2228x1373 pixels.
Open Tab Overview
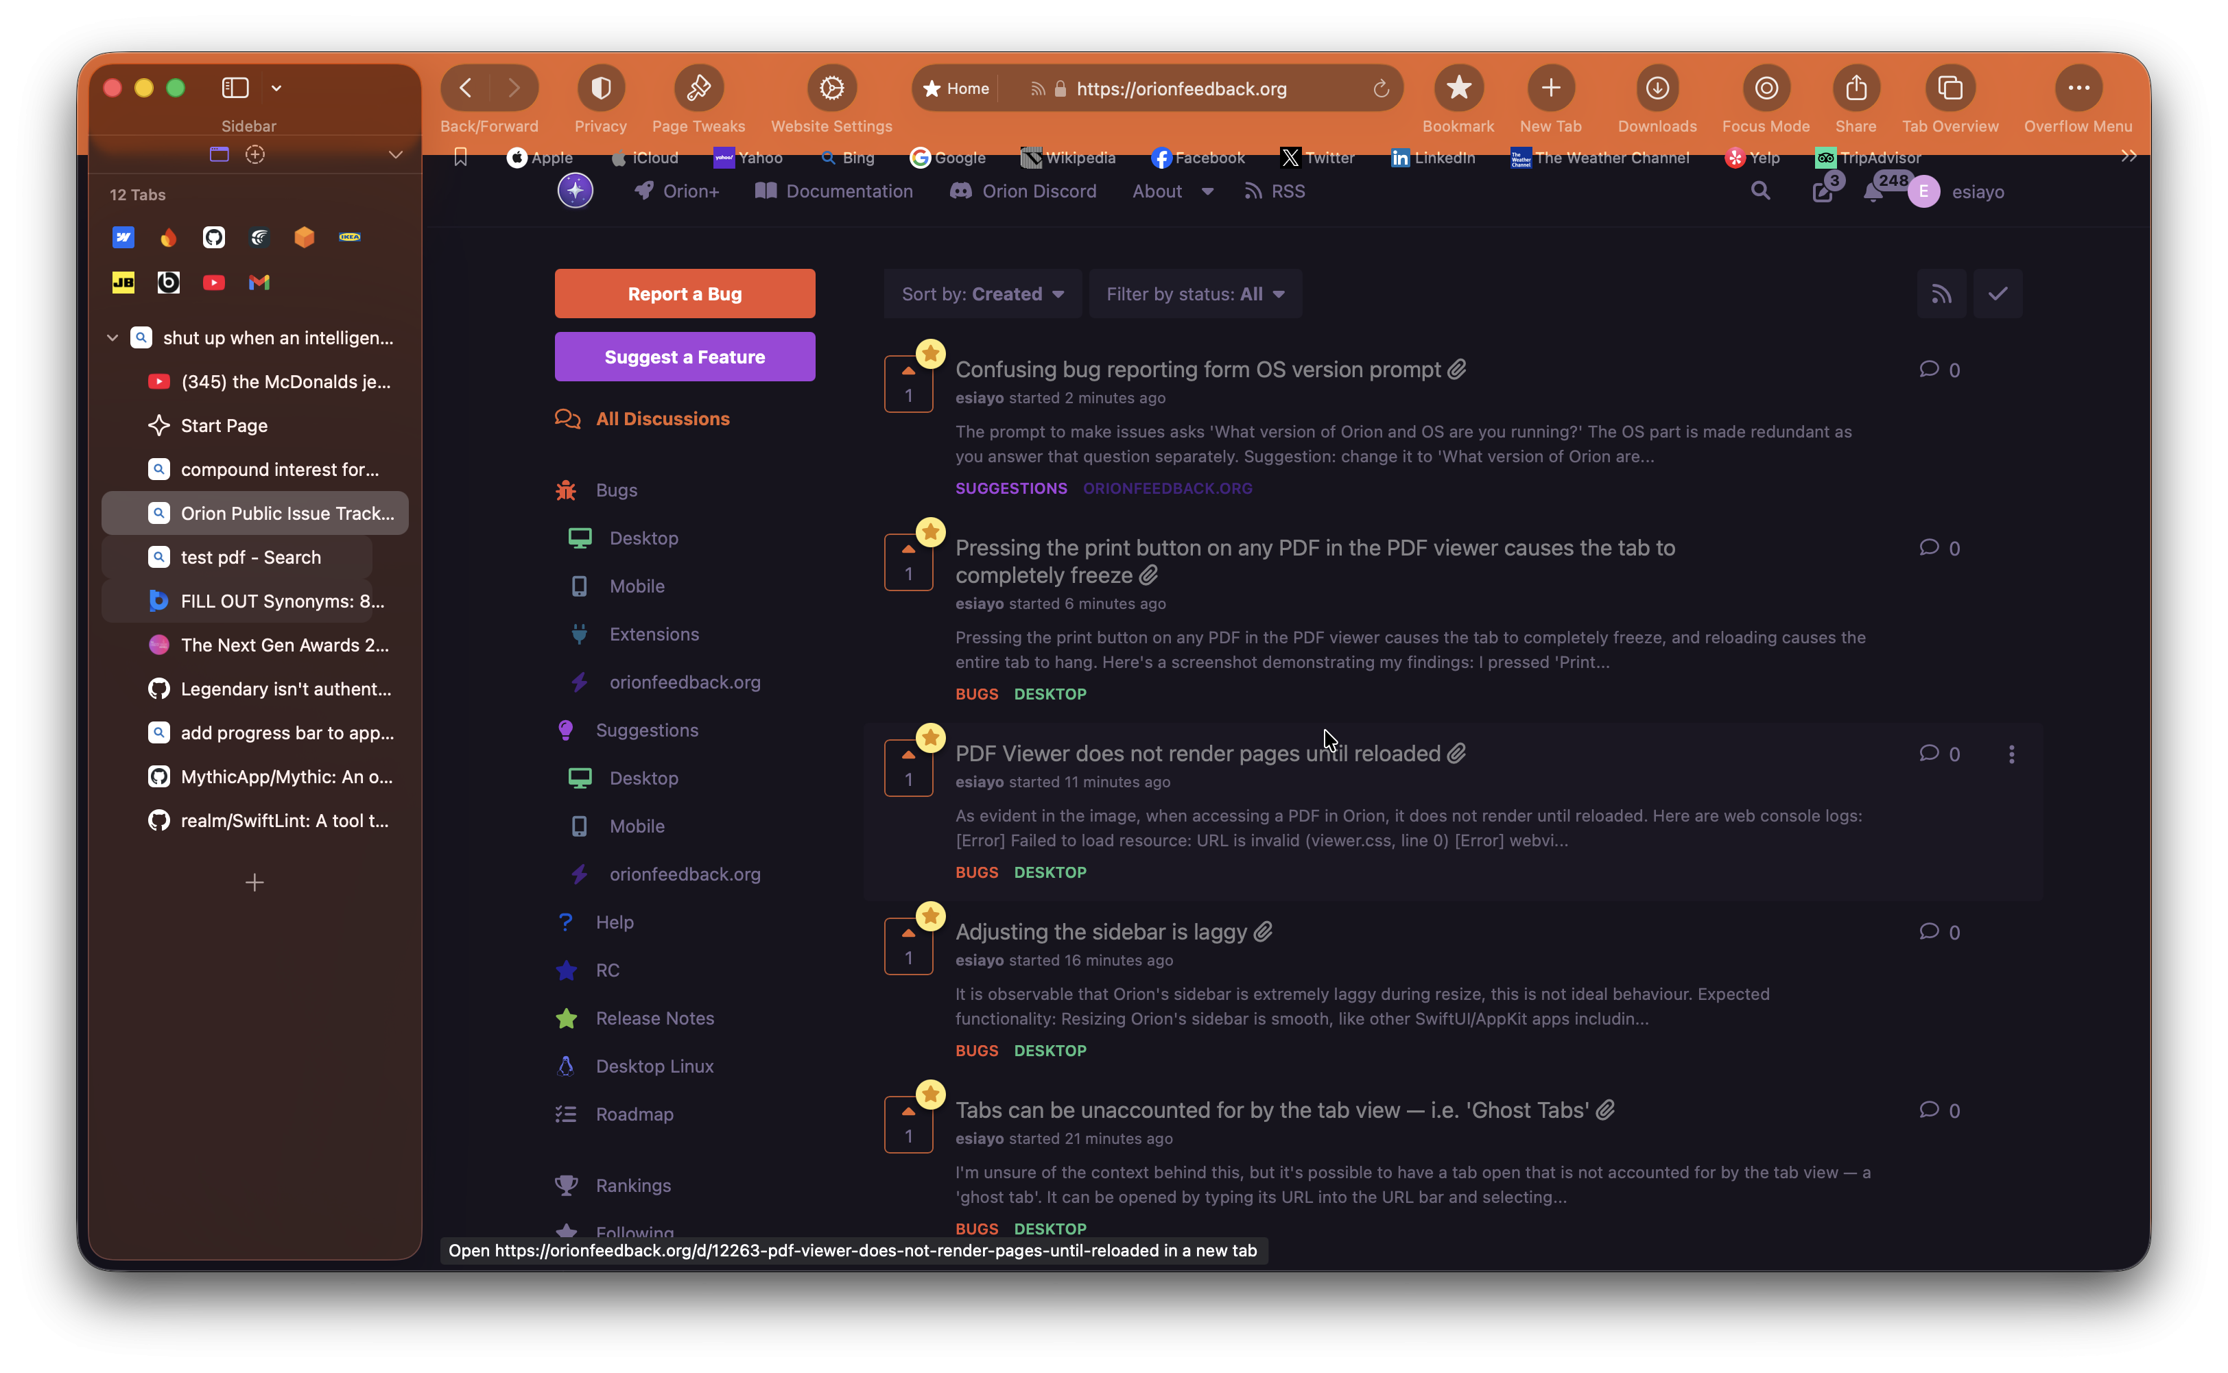click(x=1949, y=88)
